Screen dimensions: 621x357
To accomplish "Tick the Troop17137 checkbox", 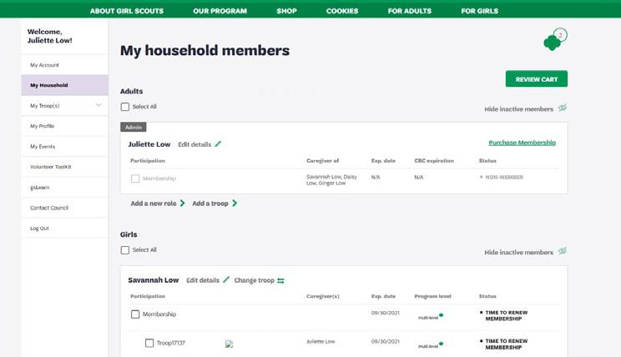I will click(149, 343).
